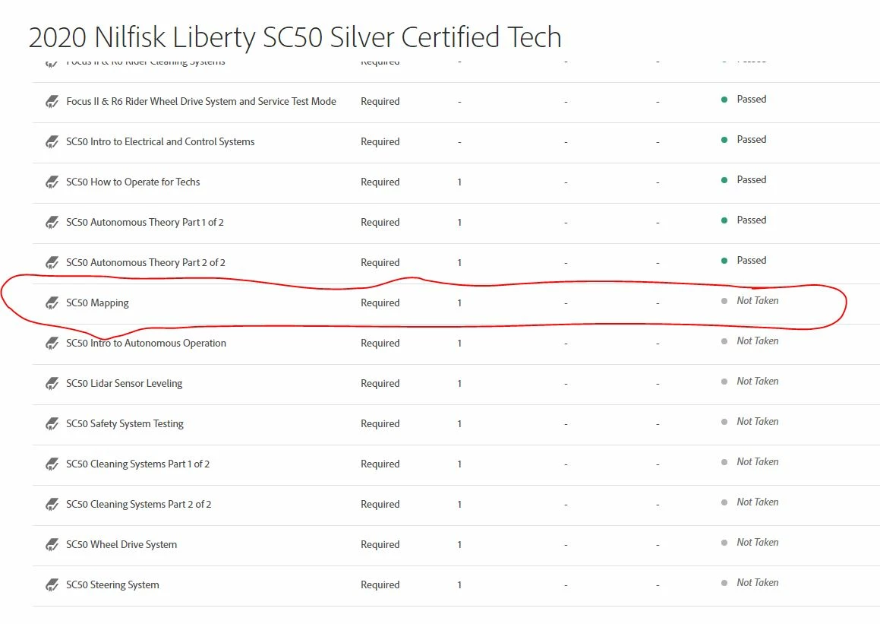The width and height of the screenshot is (880, 624).
Task: Open SC50 Autonomous Theory Part 2 of 2
Action: 145,262
